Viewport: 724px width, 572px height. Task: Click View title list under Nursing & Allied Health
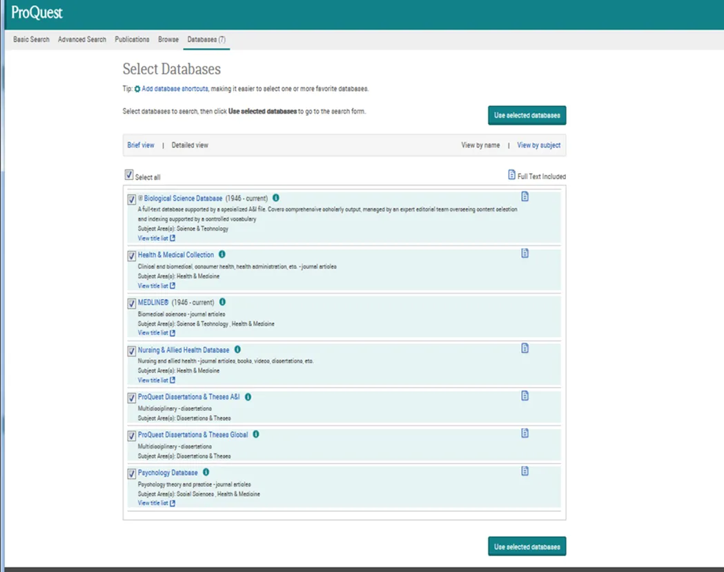click(x=153, y=380)
